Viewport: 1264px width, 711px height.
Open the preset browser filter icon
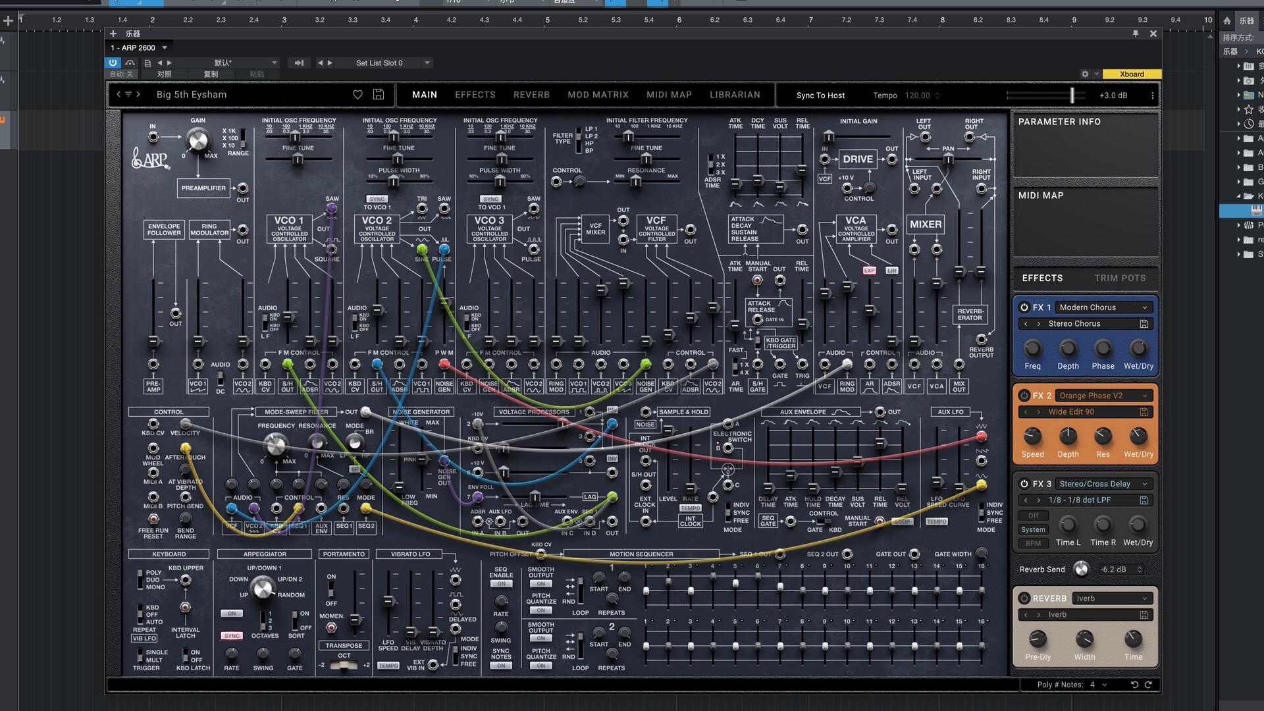click(x=128, y=94)
